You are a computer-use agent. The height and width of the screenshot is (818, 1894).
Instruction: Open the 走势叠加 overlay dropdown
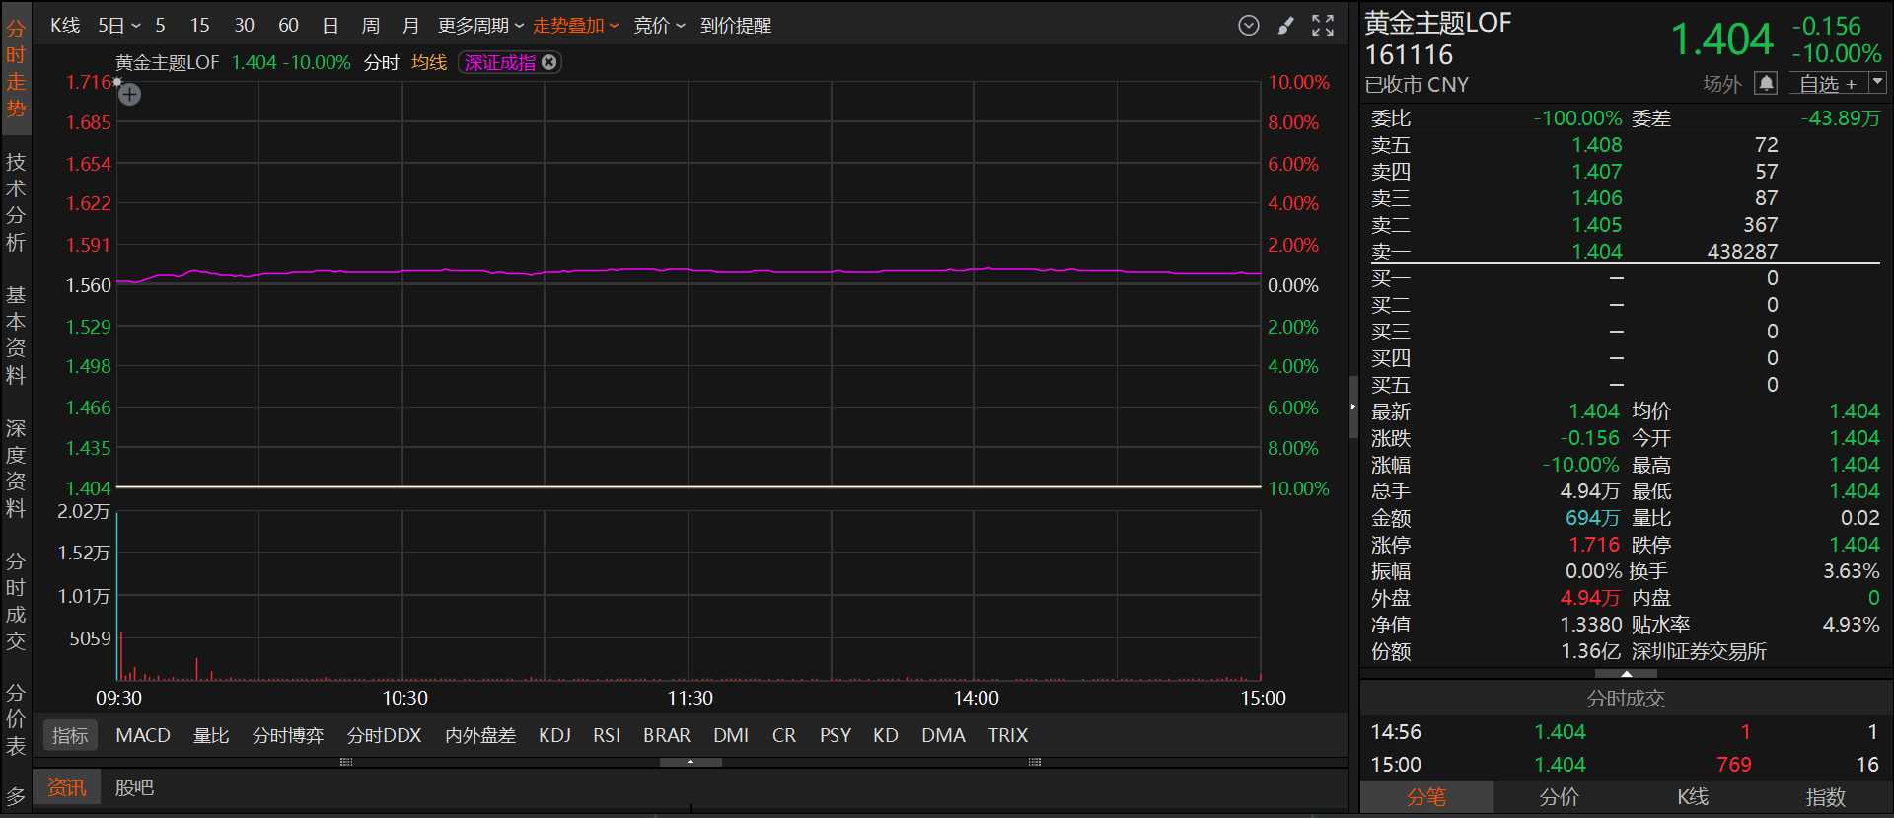575,26
